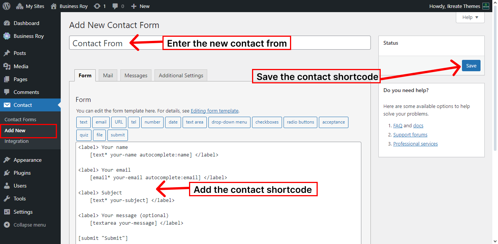Click the updates refresh icon in admin bar
498x244 pixels.
point(97,6)
